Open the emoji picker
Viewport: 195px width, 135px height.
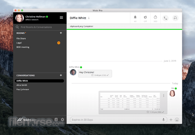[177, 120]
